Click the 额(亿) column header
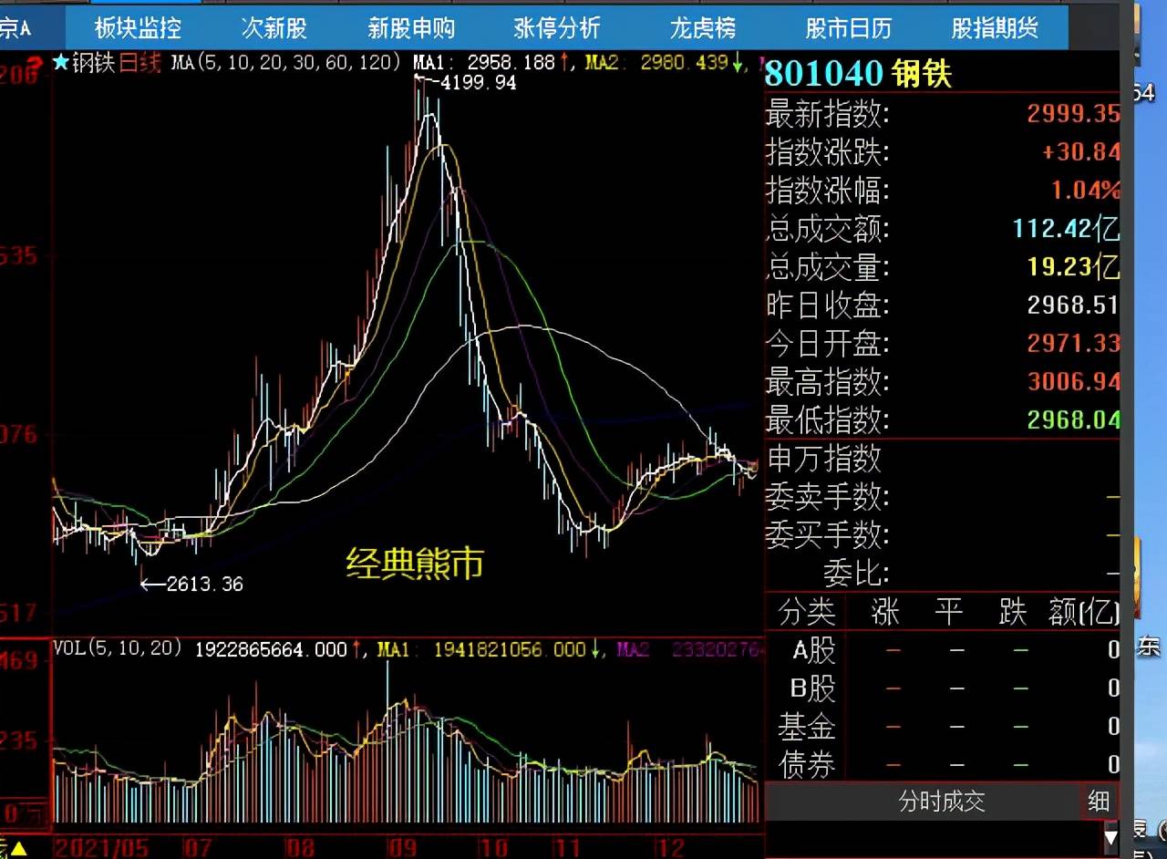This screenshot has height=859, width=1167. pyautogui.click(x=1084, y=612)
